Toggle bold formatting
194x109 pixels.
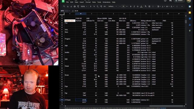point(131,6)
